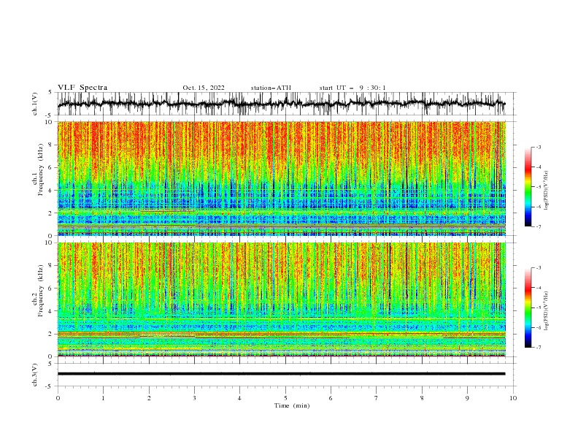Click the ch.1 "Frequency (kHz)" axis label

[x=40, y=170]
